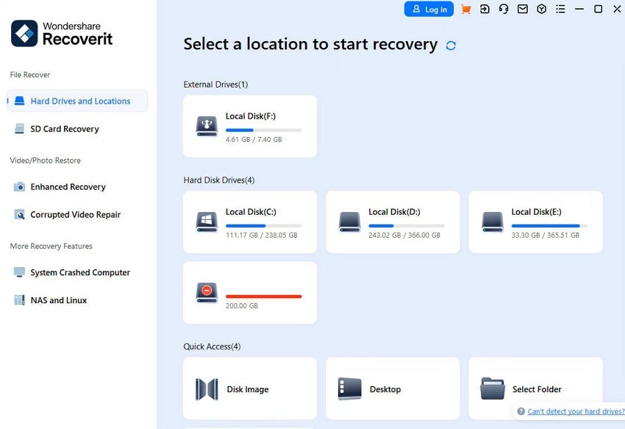Open NAS and Linux recovery

coord(59,300)
